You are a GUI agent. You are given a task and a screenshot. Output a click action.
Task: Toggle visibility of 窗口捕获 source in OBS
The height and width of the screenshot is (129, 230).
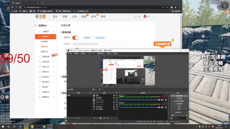(x=114, y=98)
